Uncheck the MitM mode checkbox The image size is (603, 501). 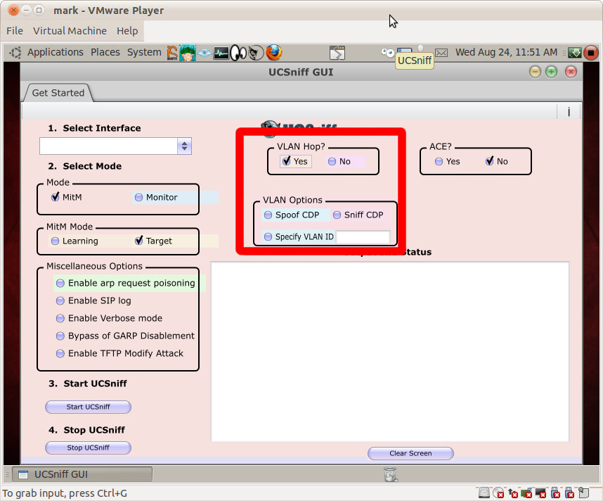(55, 196)
